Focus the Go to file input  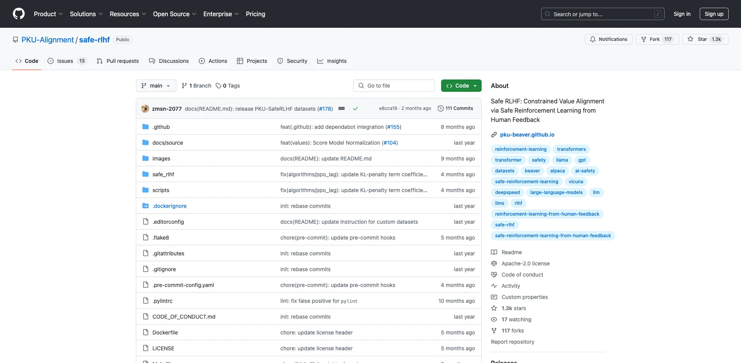(394, 86)
